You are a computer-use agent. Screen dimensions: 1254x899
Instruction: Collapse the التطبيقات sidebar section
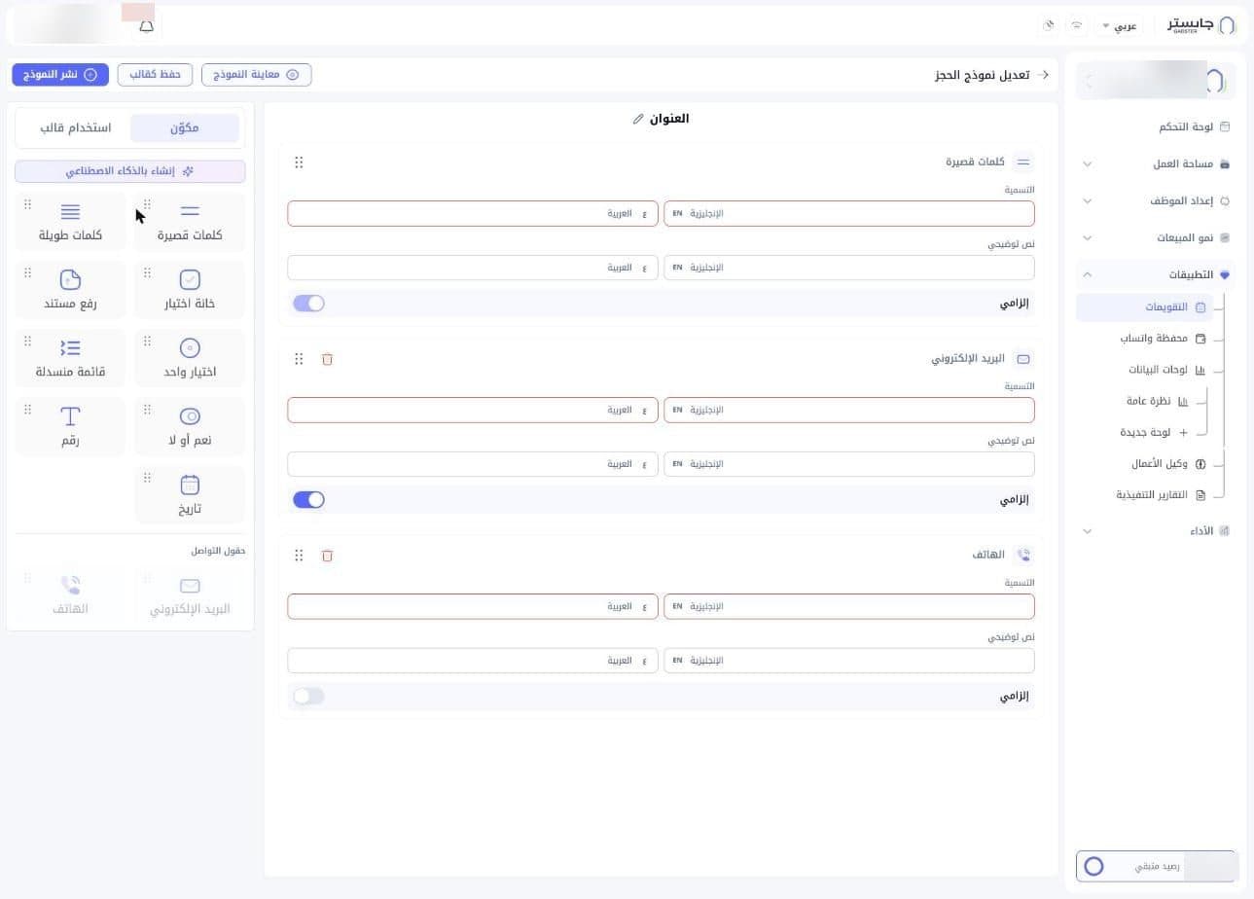1155,275
